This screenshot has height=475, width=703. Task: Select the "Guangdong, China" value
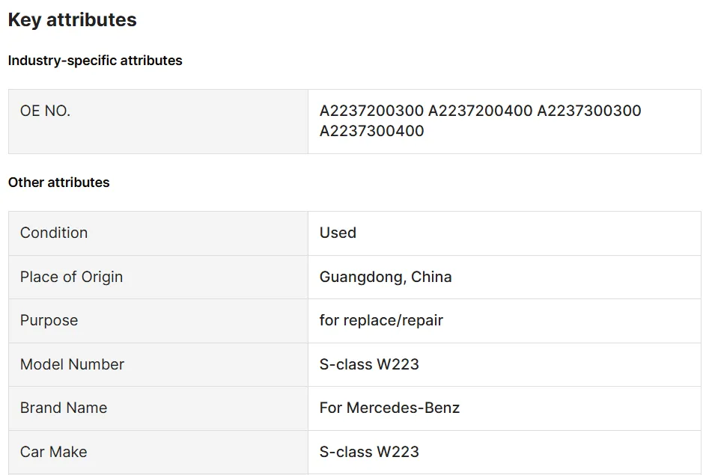pos(386,277)
